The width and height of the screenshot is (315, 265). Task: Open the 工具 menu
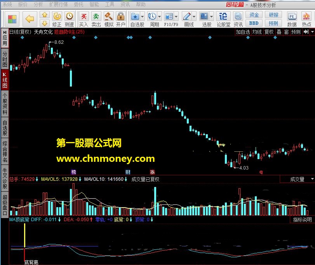point(110,4)
